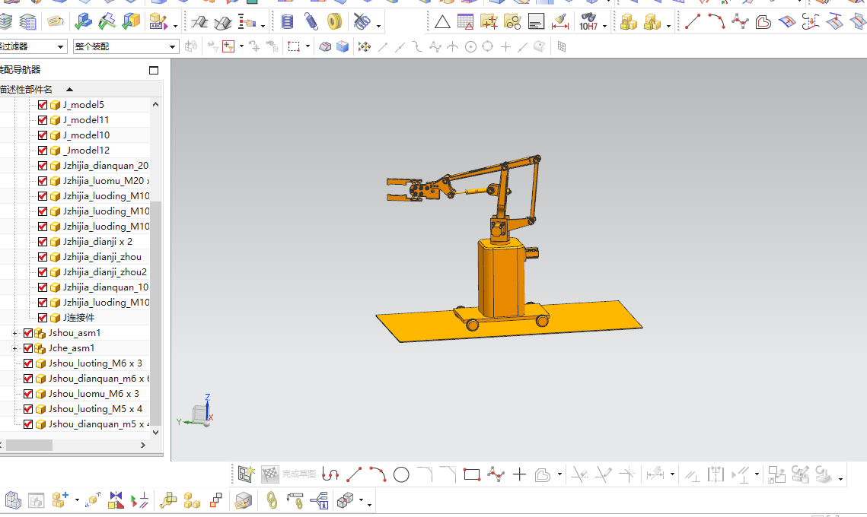Toggle checkbox for Jzhijia_dianji x 2

tap(43, 241)
